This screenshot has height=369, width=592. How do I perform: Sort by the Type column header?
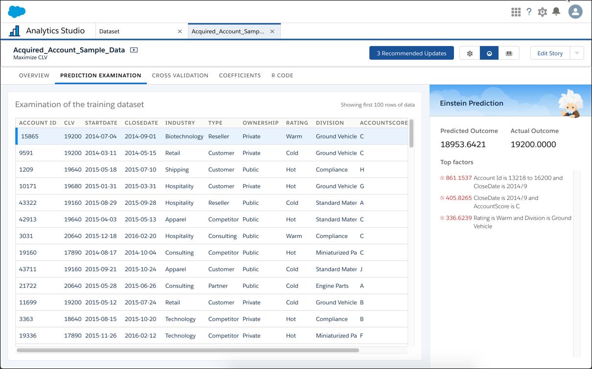tap(215, 123)
